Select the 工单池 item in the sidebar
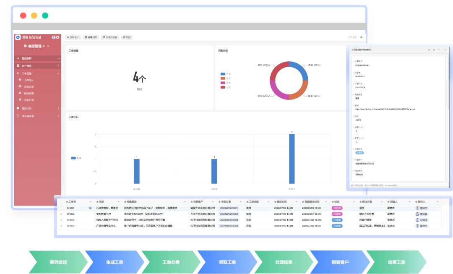The width and height of the screenshot is (453, 274). click(29, 80)
